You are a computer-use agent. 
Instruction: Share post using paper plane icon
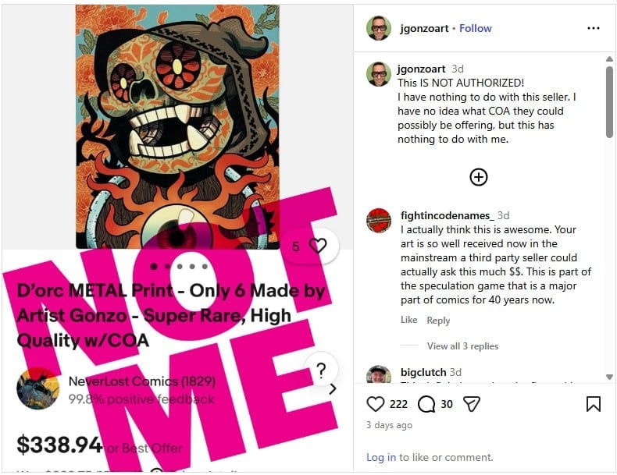click(472, 404)
